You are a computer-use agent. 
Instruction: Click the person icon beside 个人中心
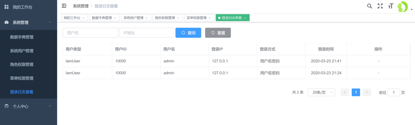tap(6, 106)
